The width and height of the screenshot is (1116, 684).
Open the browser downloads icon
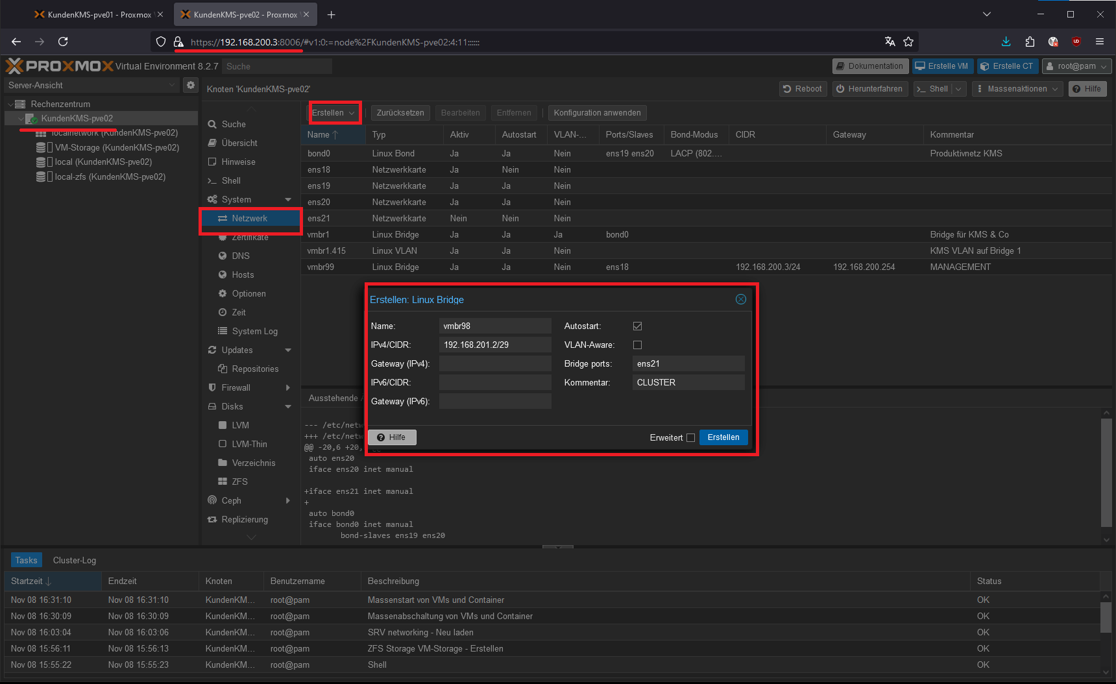[1006, 42]
